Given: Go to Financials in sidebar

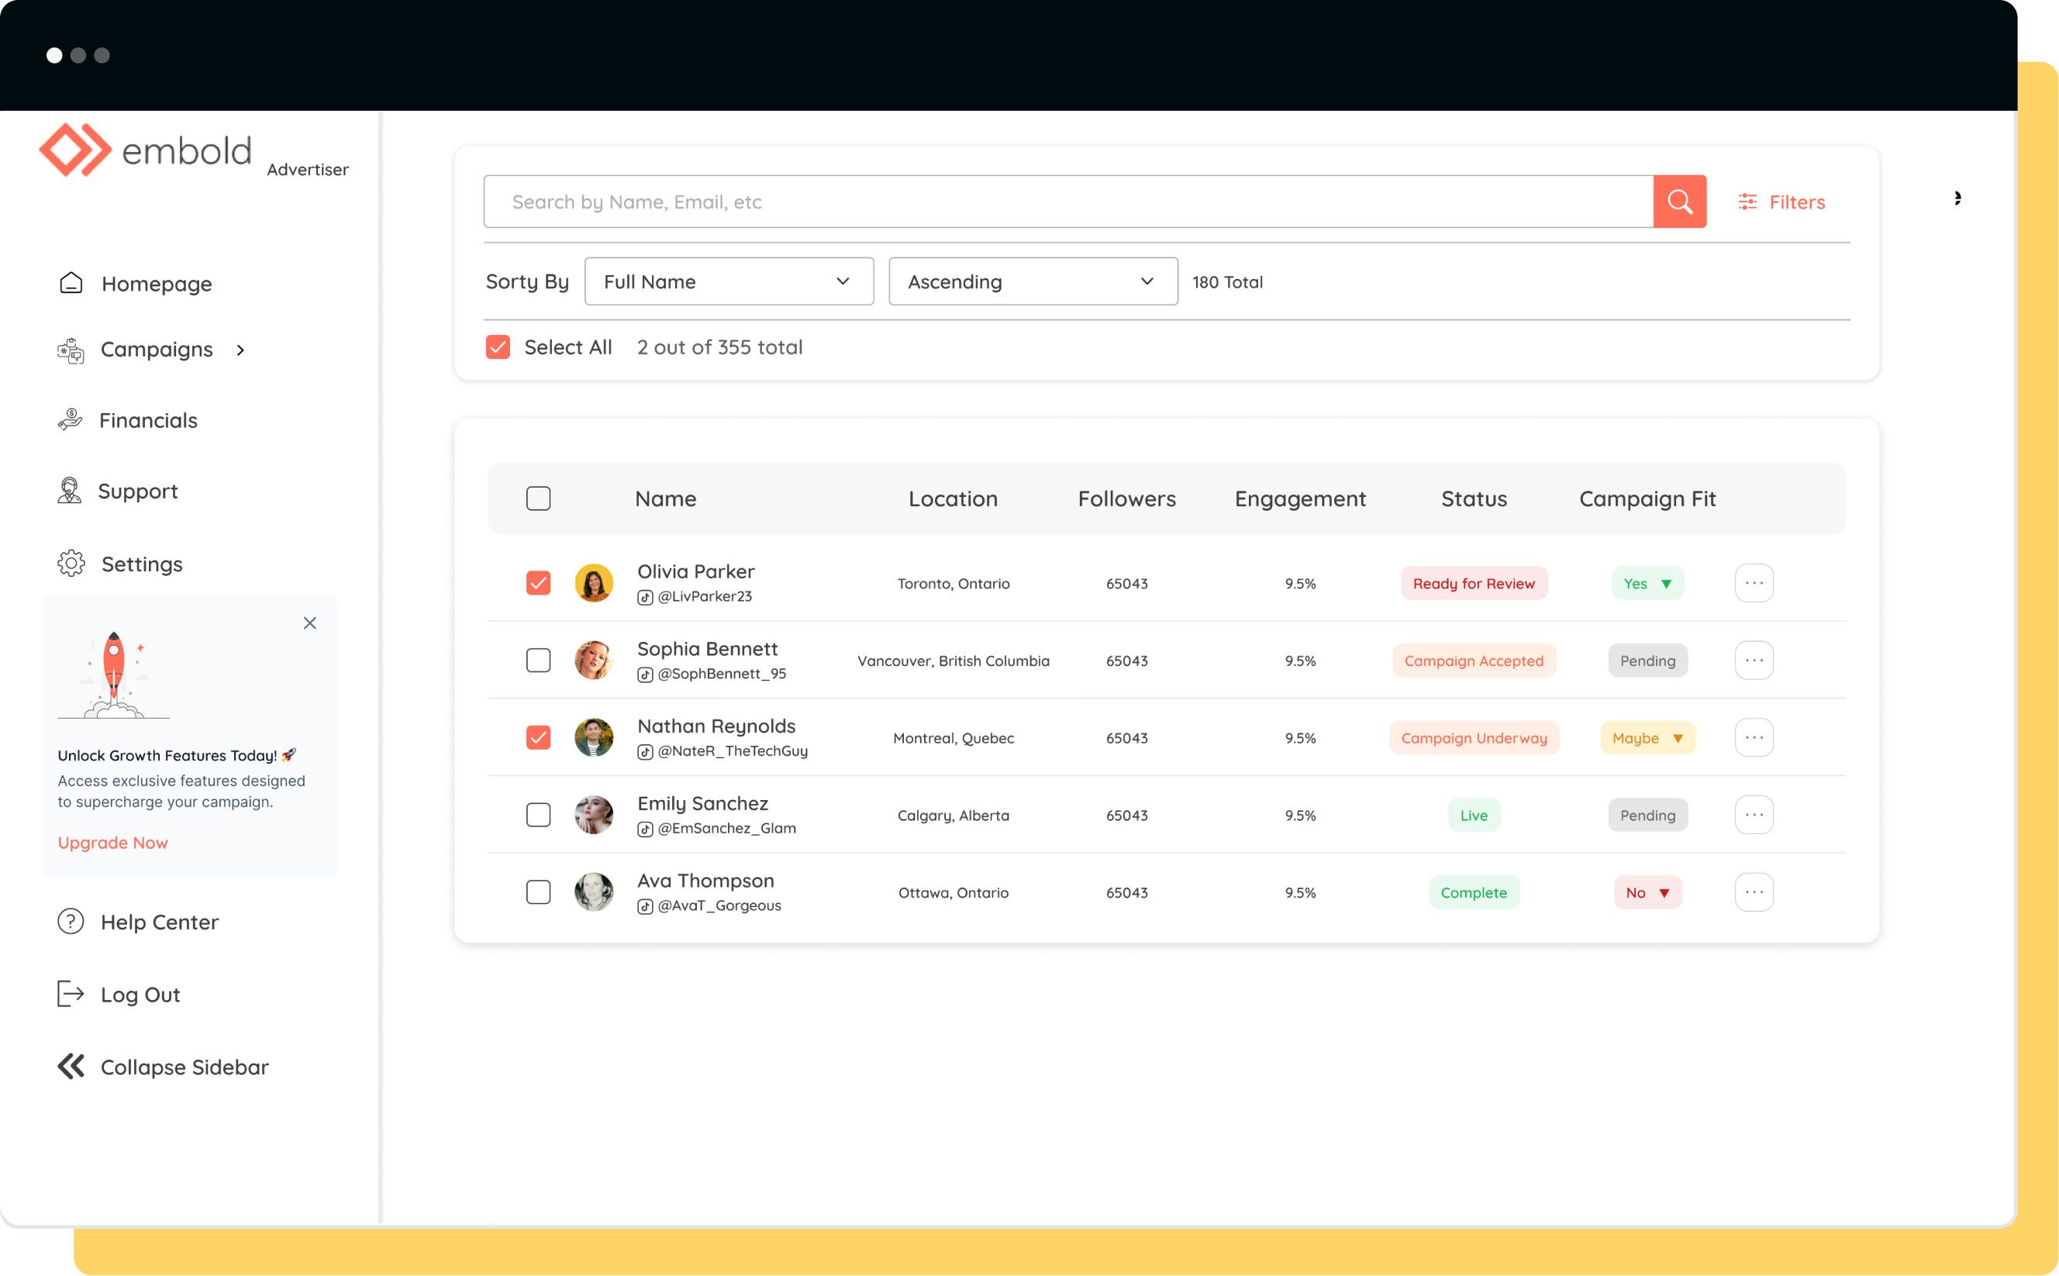Looking at the screenshot, I should pyautogui.click(x=147, y=420).
